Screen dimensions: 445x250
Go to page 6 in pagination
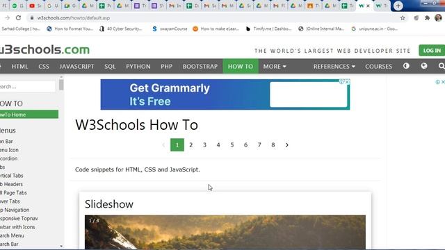click(245, 145)
